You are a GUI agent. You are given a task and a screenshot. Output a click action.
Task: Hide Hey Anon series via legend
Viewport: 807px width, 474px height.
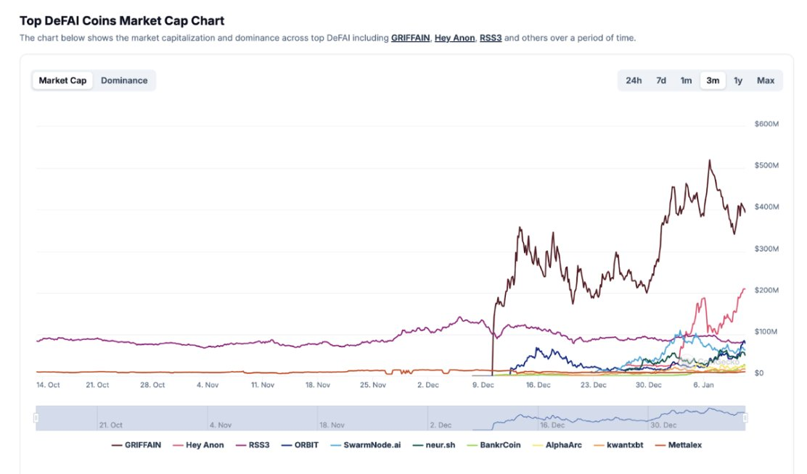pos(200,445)
